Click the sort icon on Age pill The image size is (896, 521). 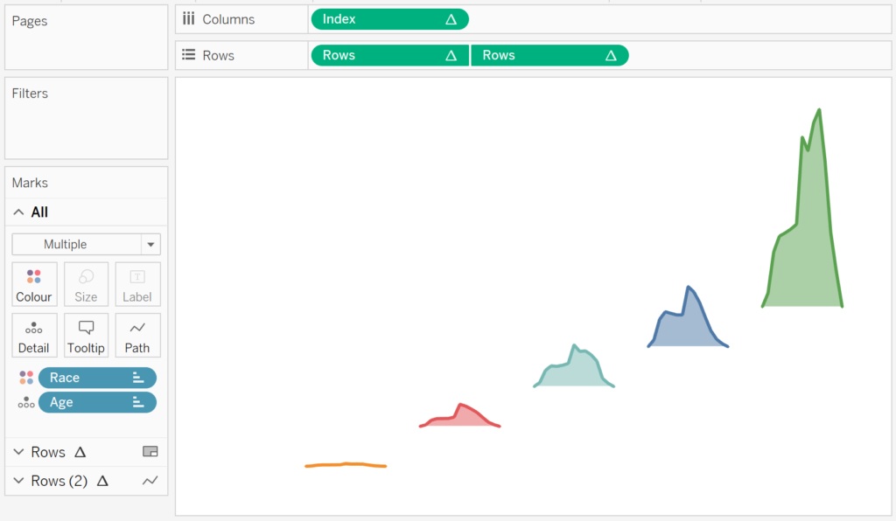pos(137,402)
